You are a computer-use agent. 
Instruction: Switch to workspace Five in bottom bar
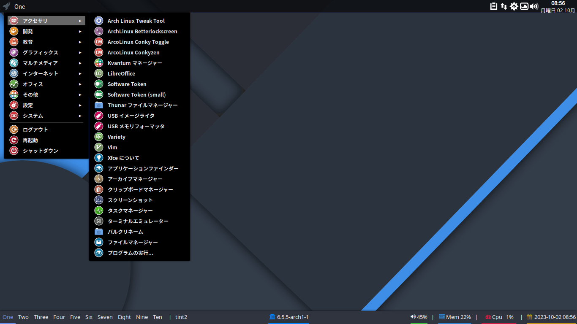[75, 317]
